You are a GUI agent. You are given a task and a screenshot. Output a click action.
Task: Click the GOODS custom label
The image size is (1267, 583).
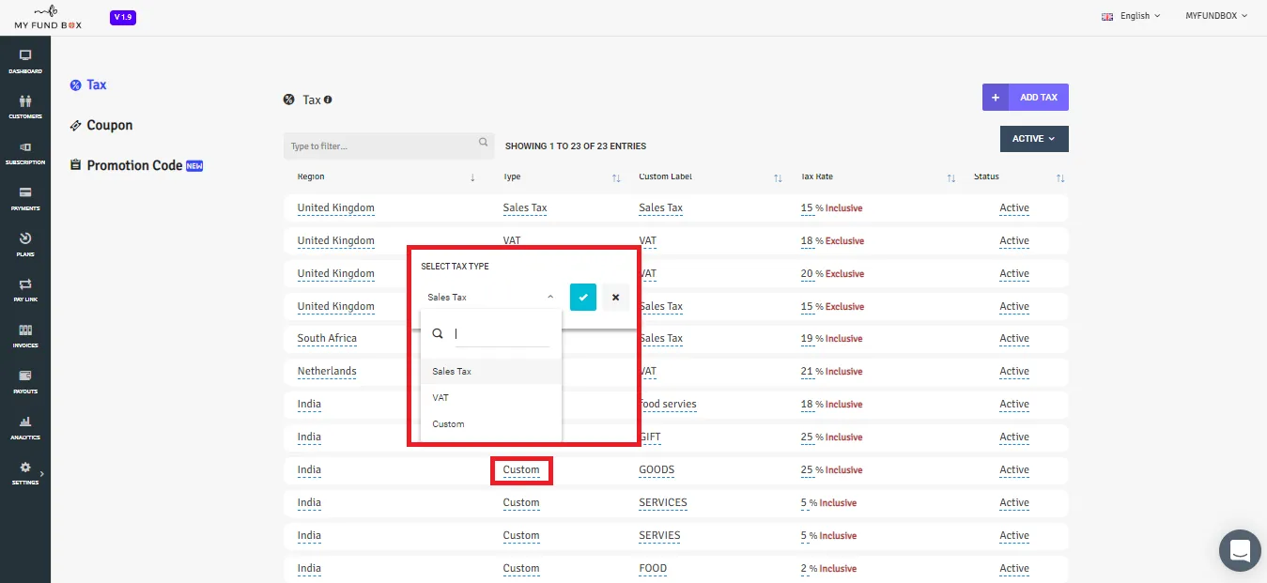tap(657, 470)
